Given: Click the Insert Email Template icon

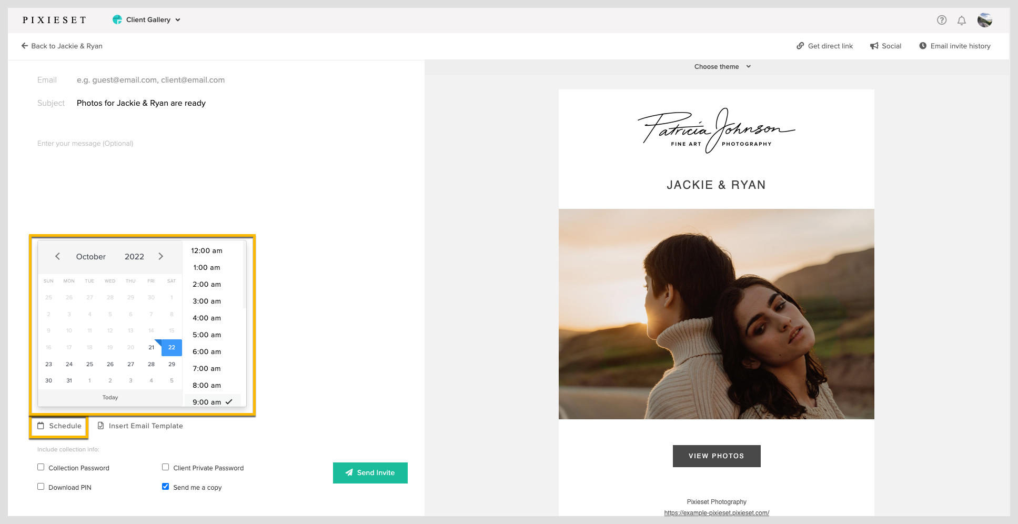Looking at the screenshot, I should [101, 426].
